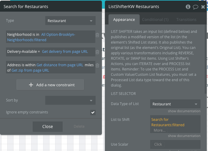Remove the Address is within constraint
Viewport: 208px width, 151px height.
coord(97,67)
